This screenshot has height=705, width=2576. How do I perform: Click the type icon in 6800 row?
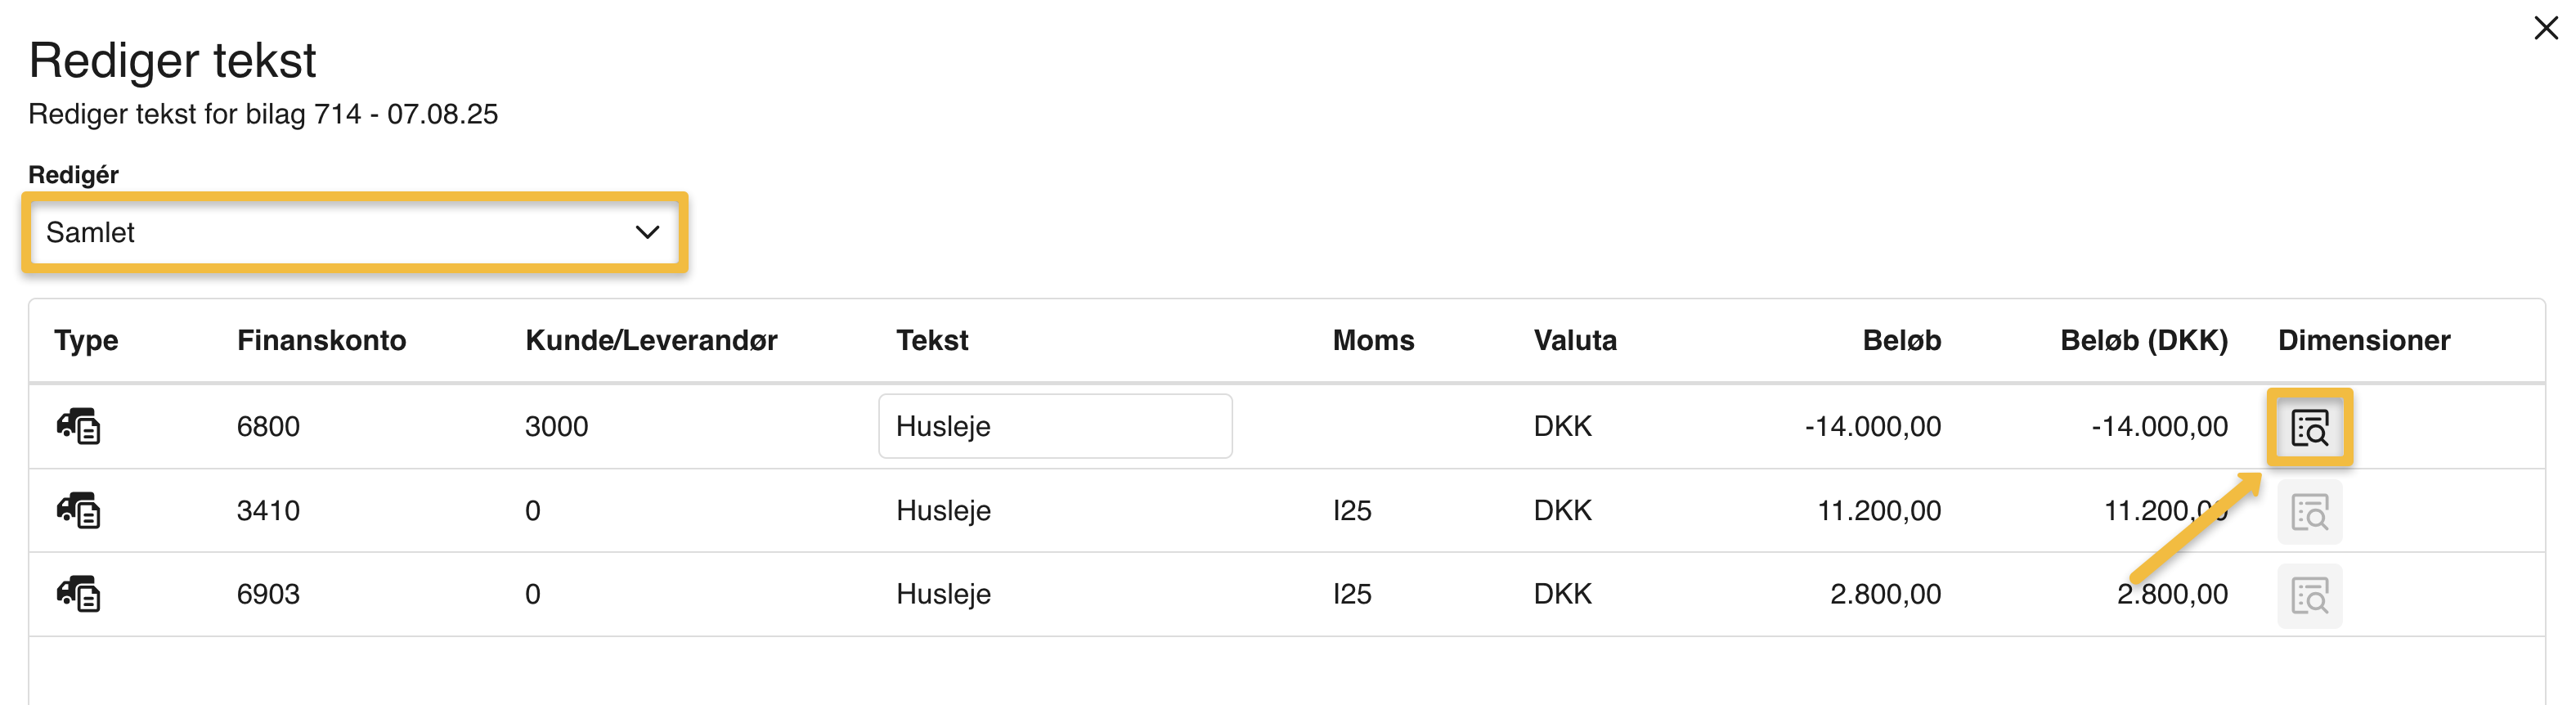pos(78,426)
